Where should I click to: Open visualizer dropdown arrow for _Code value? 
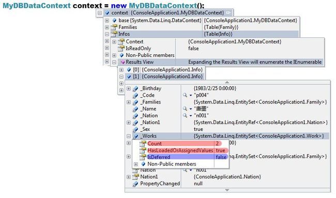point(191,95)
